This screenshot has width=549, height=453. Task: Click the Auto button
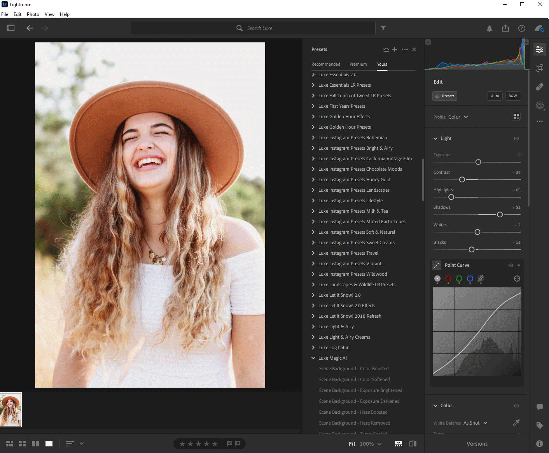495,96
